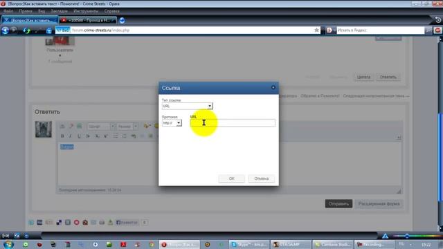Switch to the Recording taskbar item

tap(374, 244)
